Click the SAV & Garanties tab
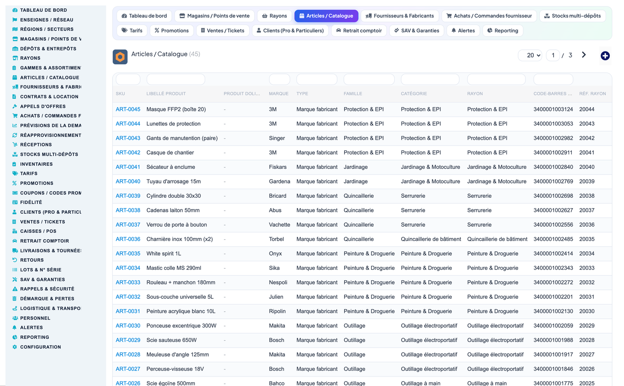624x386 pixels. [417, 31]
